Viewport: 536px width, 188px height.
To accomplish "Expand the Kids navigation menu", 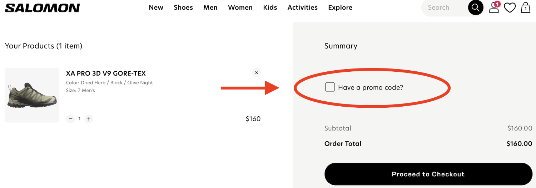I will click(270, 7).
